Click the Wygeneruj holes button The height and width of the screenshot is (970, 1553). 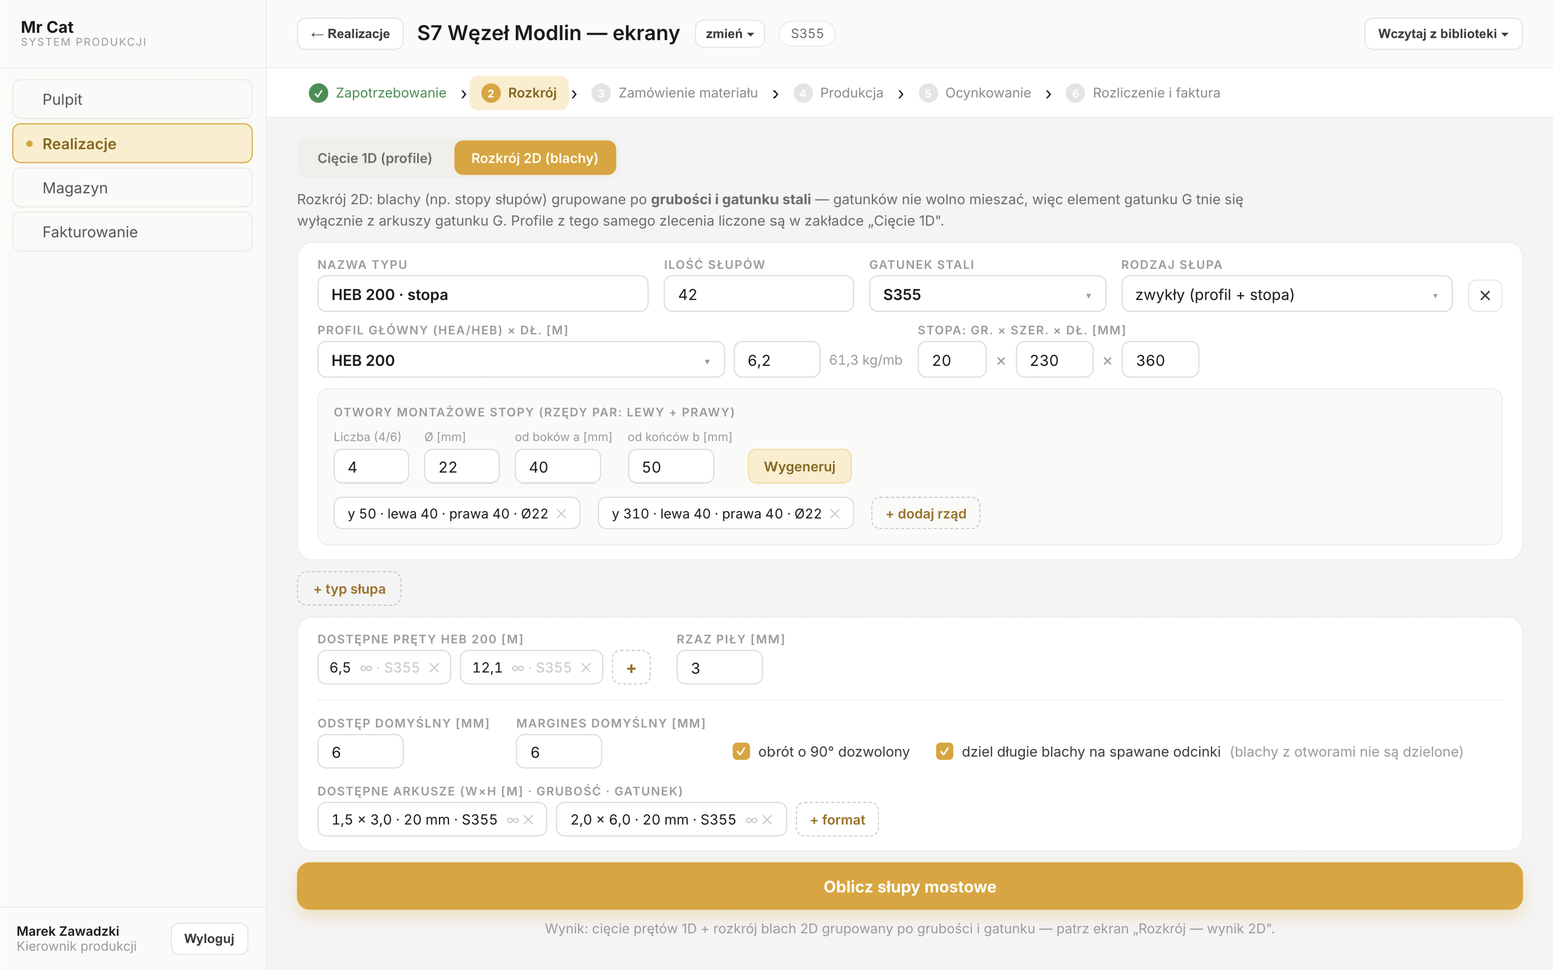point(800,466)
